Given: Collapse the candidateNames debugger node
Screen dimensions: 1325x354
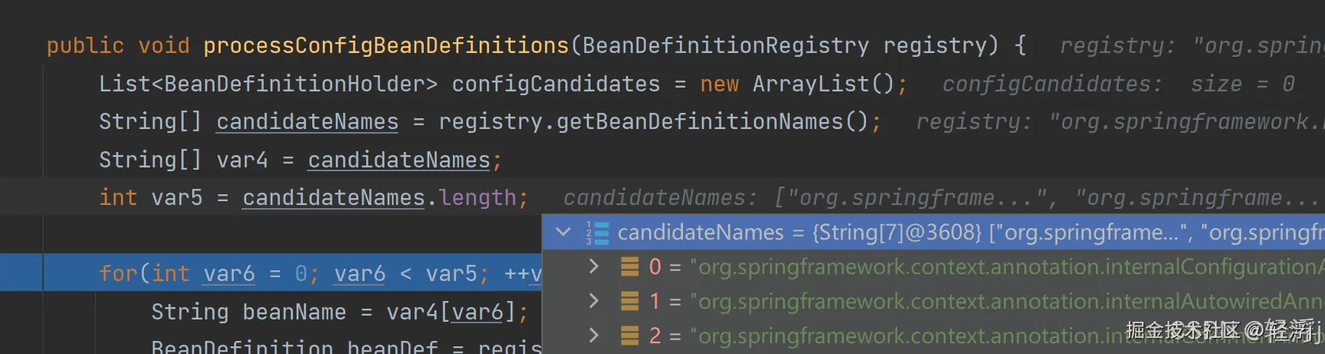Looking at the screenshot, I should click(563, 232).
